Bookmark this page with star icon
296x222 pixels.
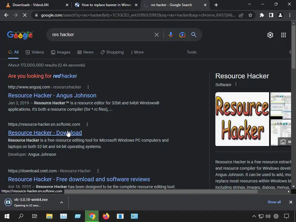click(x=250, y=15)
